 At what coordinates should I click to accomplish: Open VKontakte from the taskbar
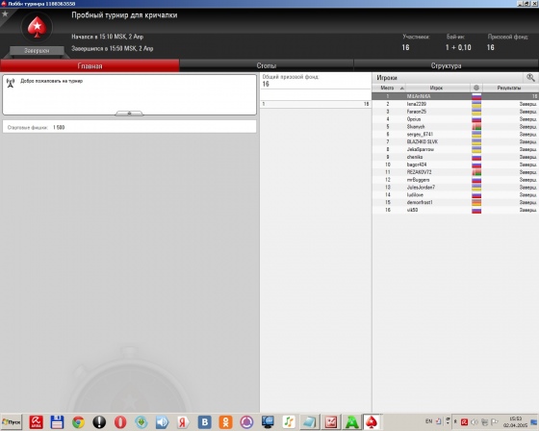tap(204, 422)
